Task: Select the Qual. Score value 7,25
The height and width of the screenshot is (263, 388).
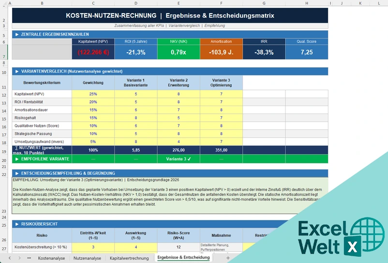Action: [x=307, y=52]
